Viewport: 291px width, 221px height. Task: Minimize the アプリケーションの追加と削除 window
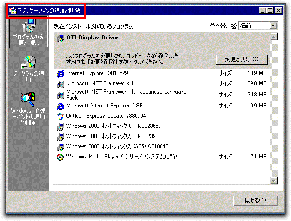click(262, 11)
